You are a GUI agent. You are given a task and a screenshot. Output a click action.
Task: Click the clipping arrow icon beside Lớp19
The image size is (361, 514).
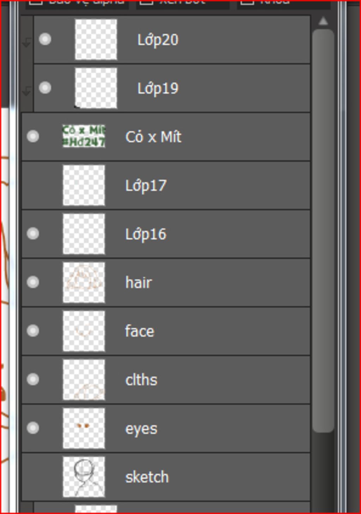pyautogui.click(x=27, y=91)
